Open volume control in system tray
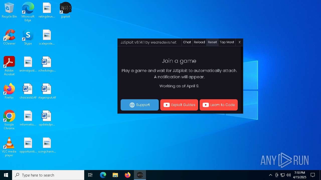The width and height of the screenshot is (321, 180). point(289,175)
